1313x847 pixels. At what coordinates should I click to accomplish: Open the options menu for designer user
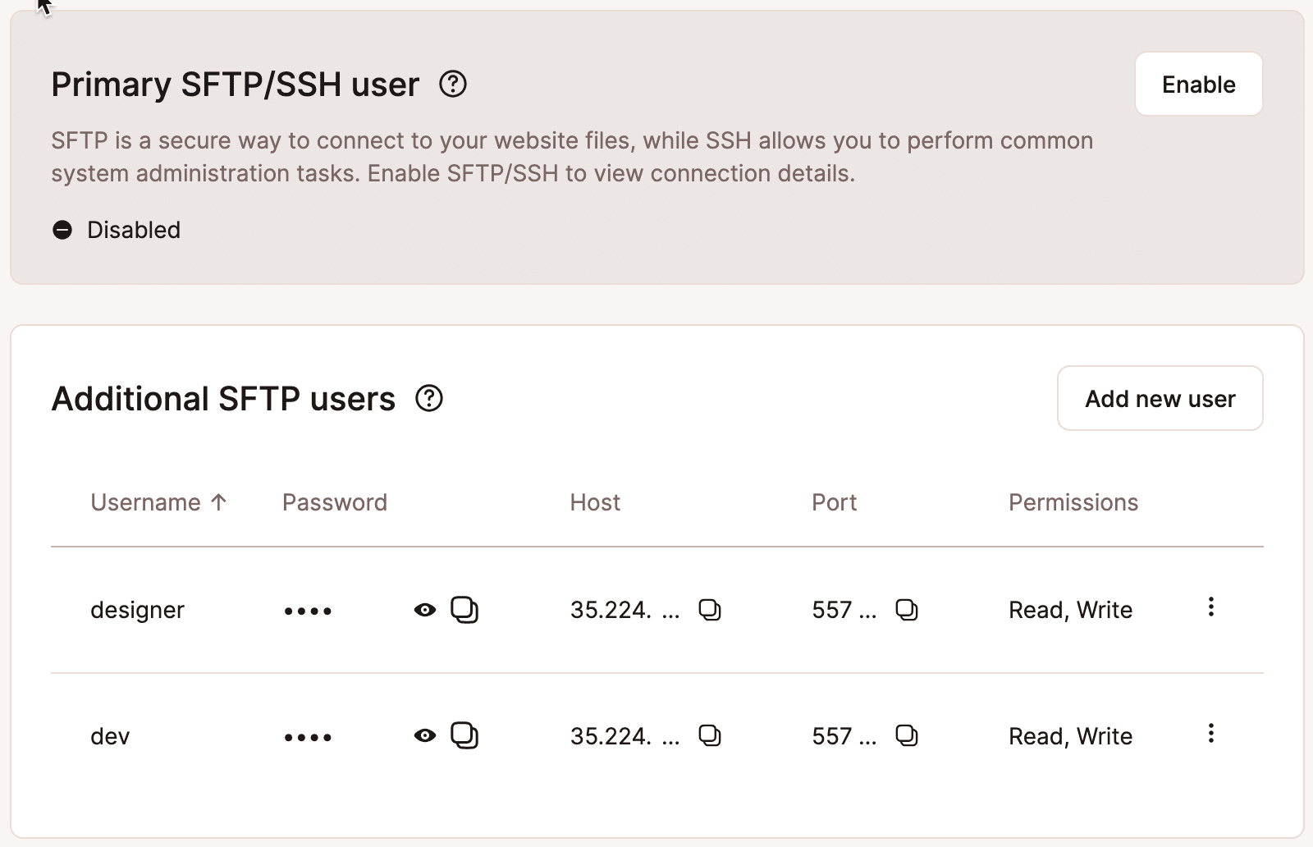coord(1210,608)
